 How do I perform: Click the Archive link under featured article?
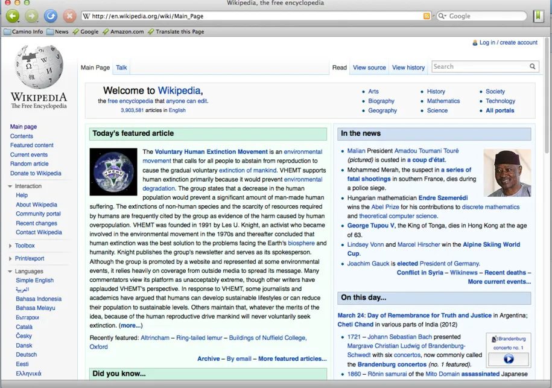coord(208,359)
